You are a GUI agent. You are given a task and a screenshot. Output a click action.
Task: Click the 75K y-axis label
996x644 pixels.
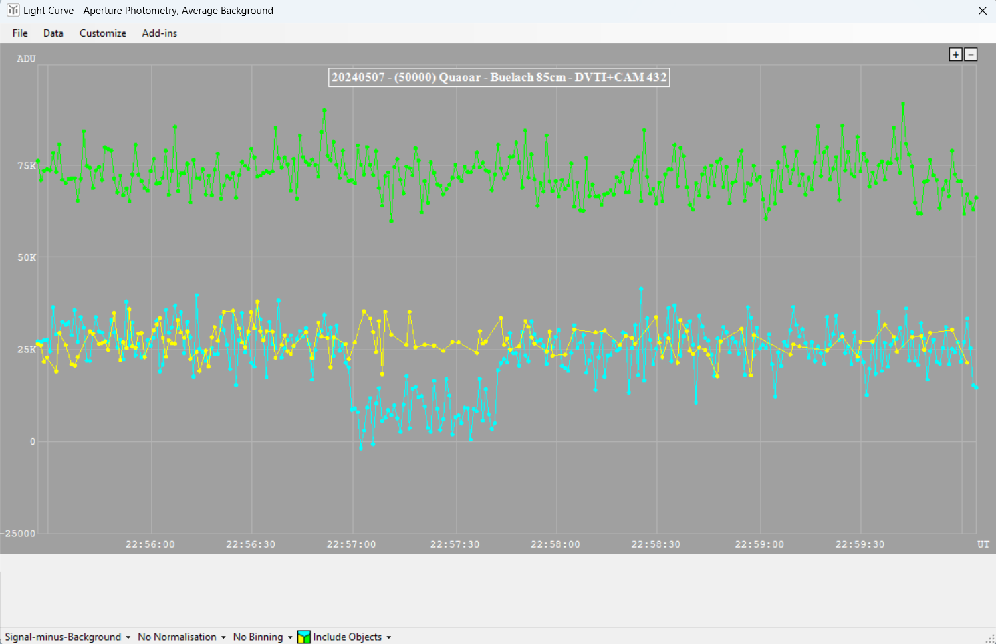point(27,165)
